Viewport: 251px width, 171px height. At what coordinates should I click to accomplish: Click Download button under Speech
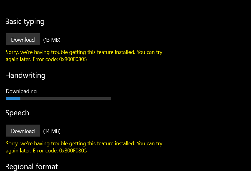(23, 131)
